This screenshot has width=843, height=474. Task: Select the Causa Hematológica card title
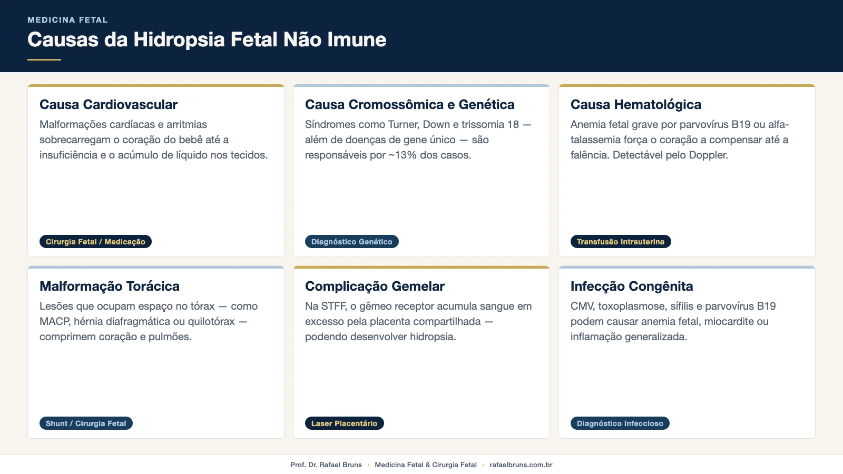click(x=636, y=104)
